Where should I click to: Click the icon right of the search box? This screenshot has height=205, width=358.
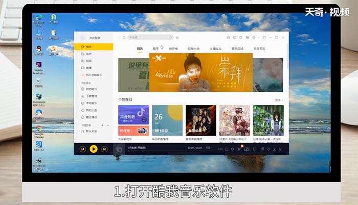tap(177, 37)
